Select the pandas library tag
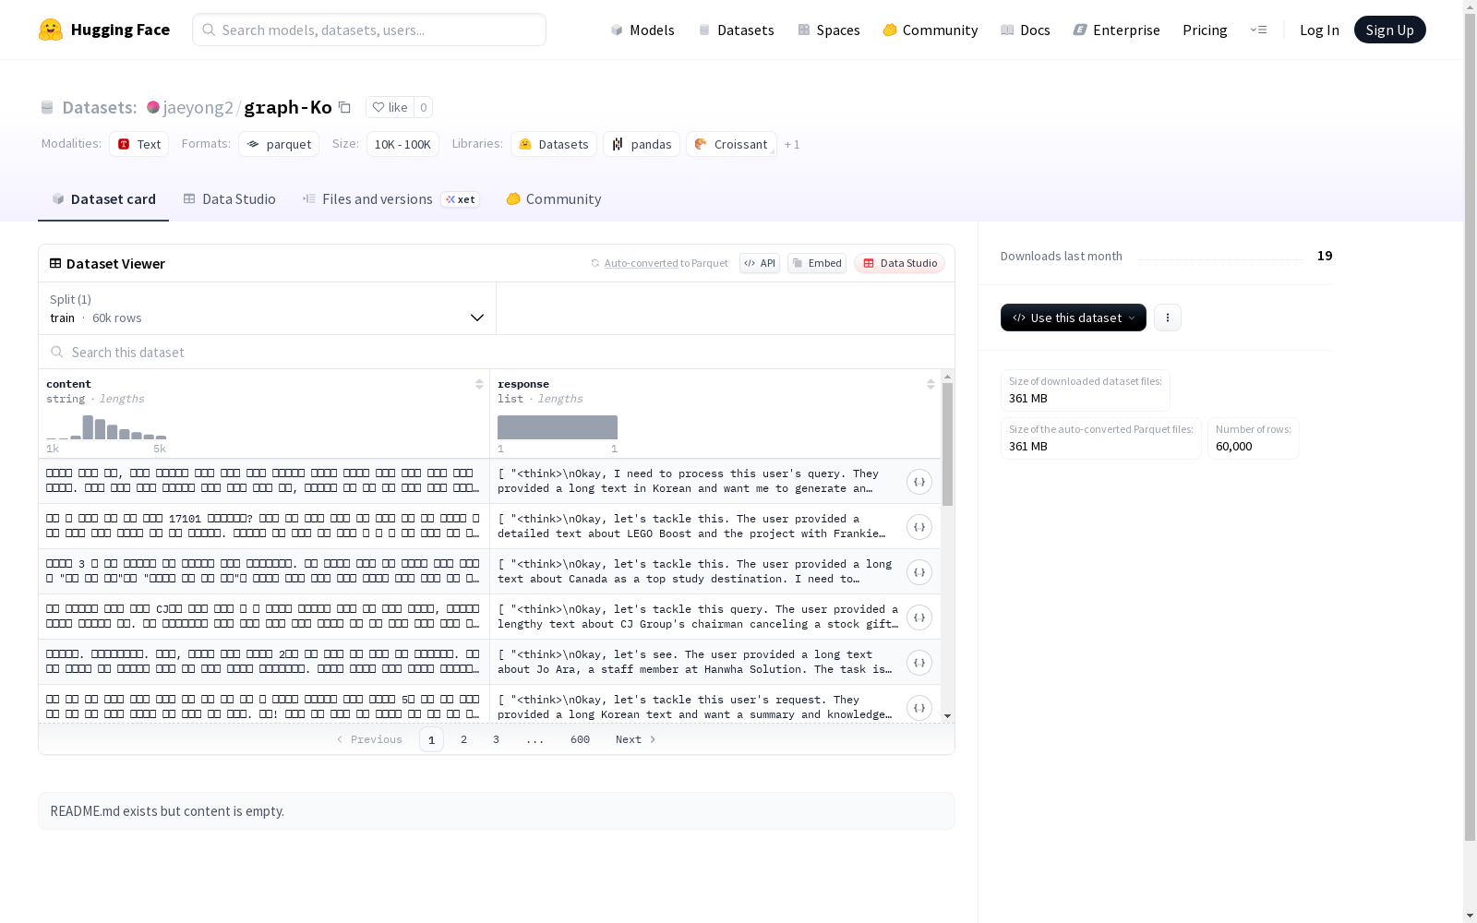Image resolution: width=1477 pixels, height=923 pixels. click(642, 144)
